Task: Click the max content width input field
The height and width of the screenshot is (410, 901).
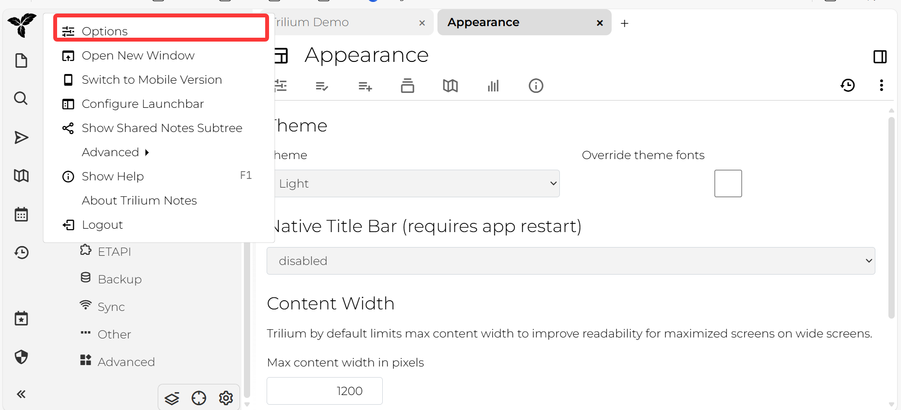Action: tap(325, 391)
